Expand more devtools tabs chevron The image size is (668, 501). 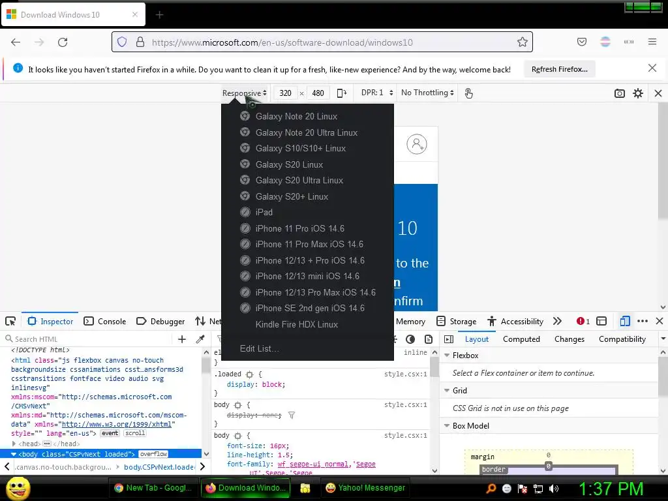point(557,321)
